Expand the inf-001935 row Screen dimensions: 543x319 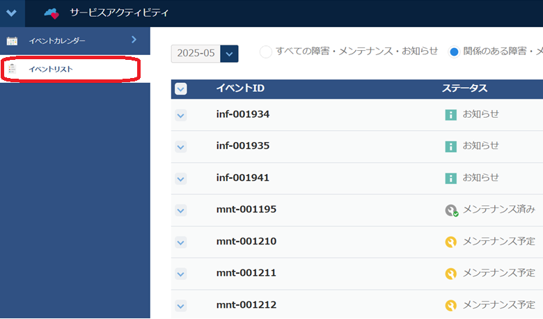pos(180,147)
